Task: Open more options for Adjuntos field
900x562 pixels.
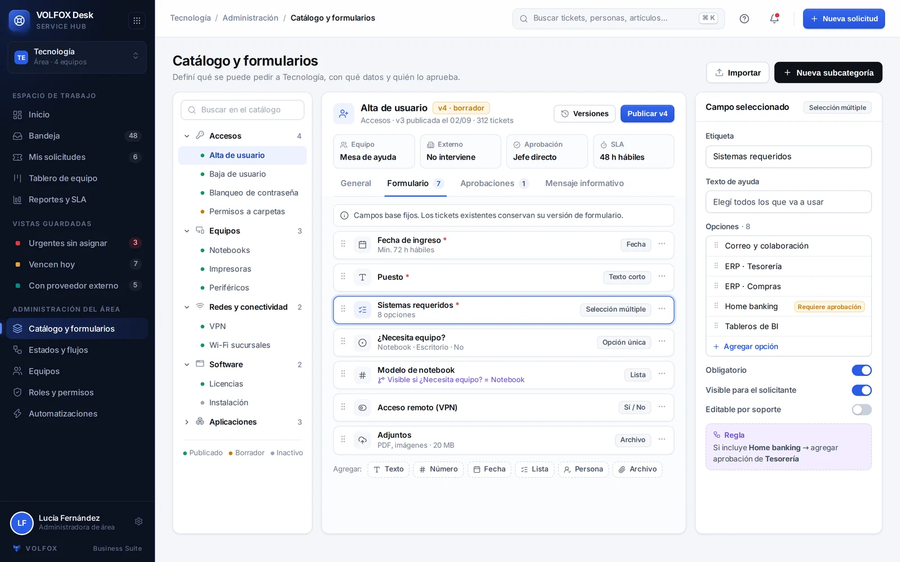Action: click(x=662, y=439)
